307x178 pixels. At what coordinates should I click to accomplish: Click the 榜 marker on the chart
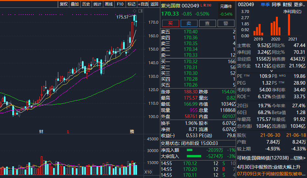tap(132, 132)
